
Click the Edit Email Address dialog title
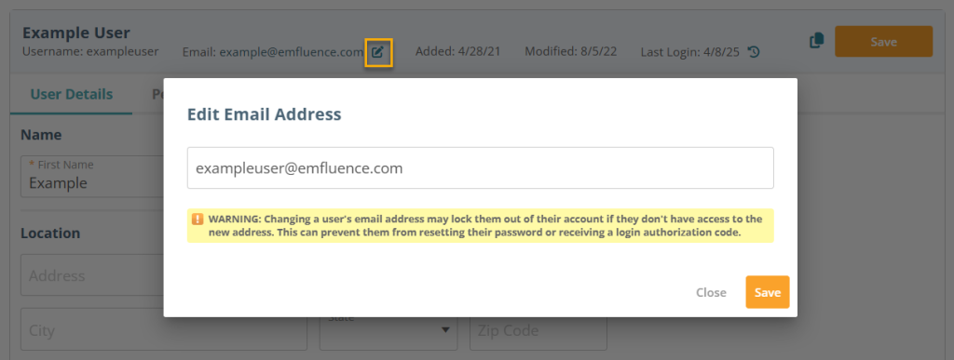[264, 114]
